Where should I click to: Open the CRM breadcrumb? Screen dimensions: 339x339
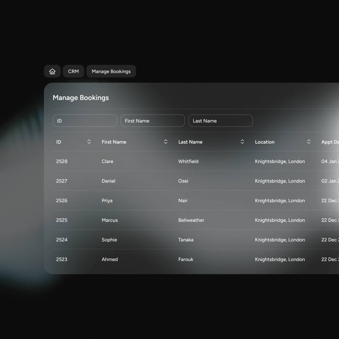coord(74,71)
